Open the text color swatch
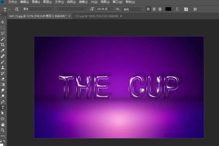The image size is (219, 146). coord(168,9)
